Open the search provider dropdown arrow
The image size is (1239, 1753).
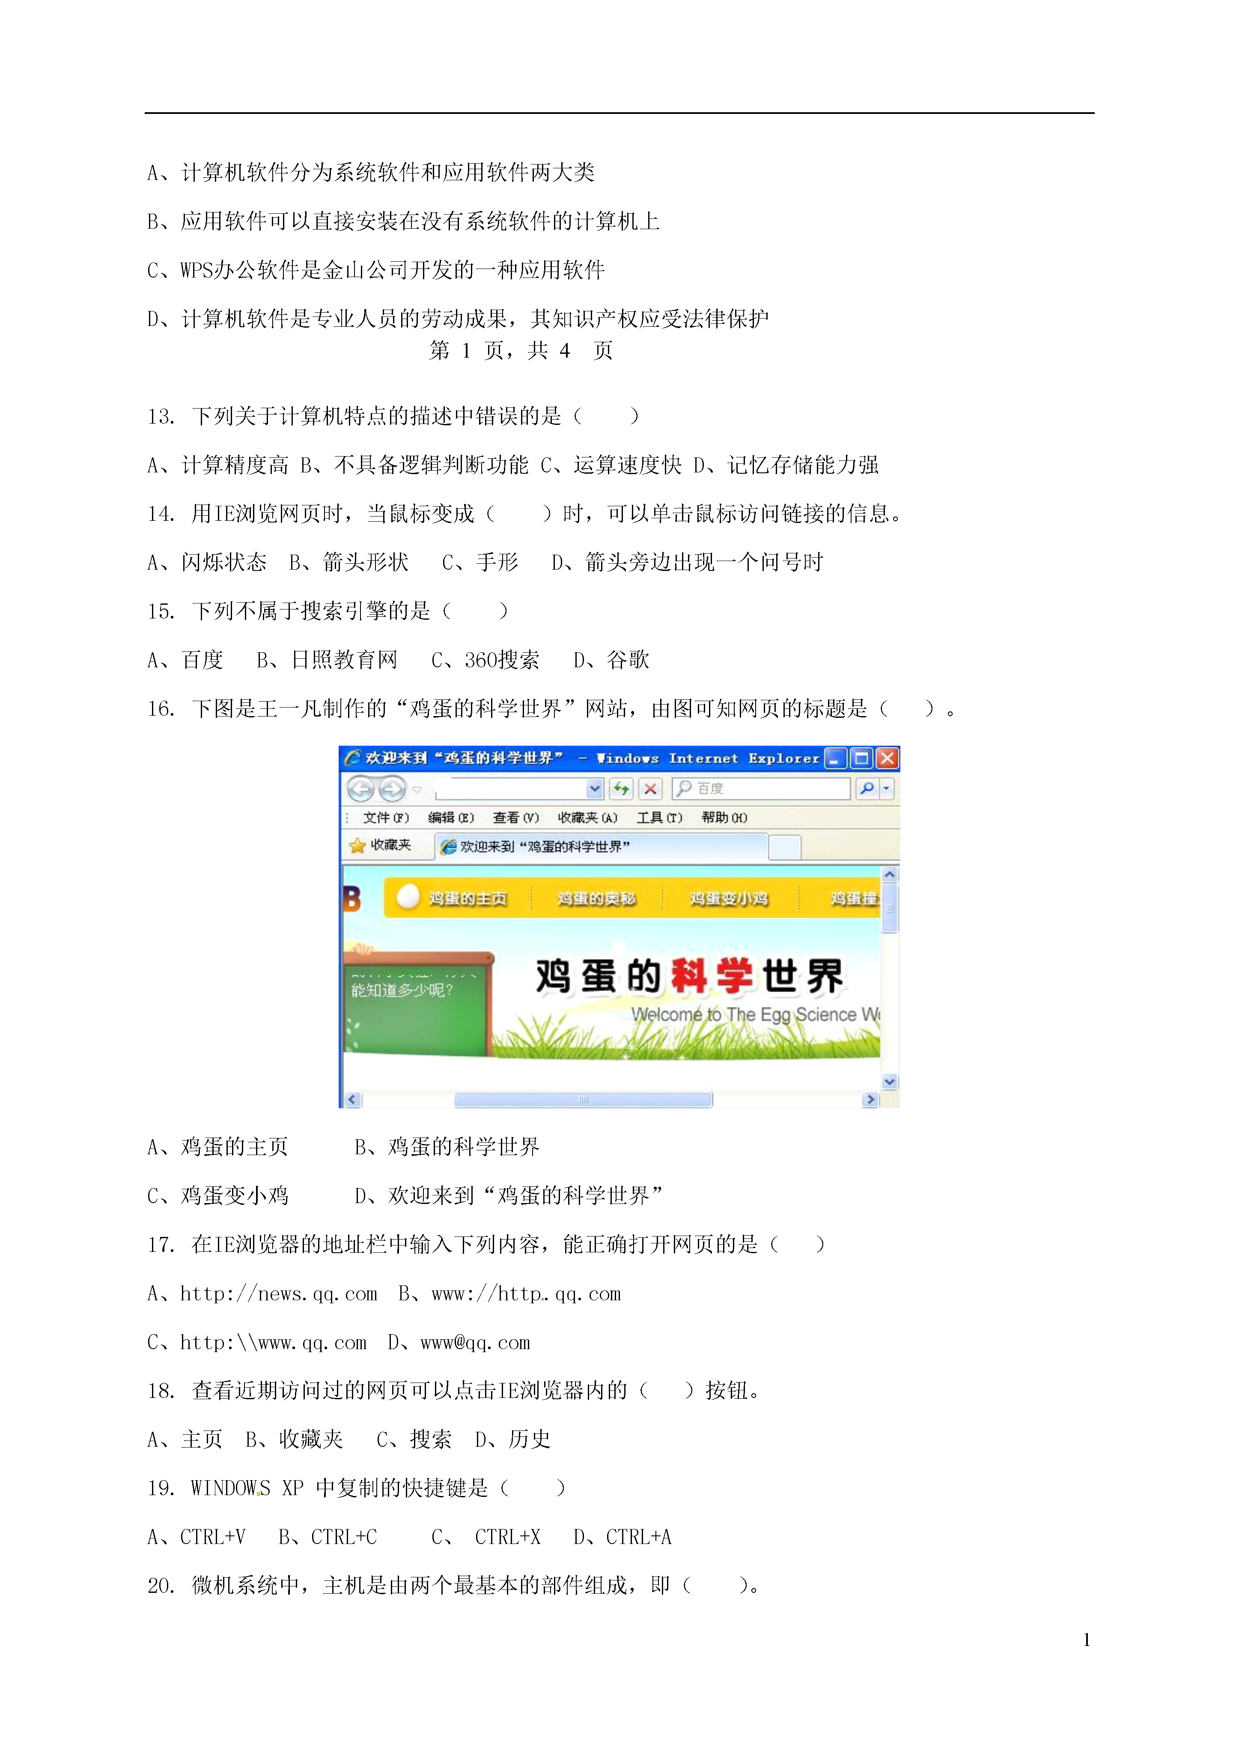886,788
